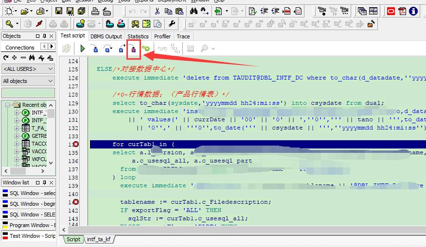Open SQL Window - selec in Window list
Image resolution: width=426 pixels, height=247 pixels.
[x=29, y=193]
